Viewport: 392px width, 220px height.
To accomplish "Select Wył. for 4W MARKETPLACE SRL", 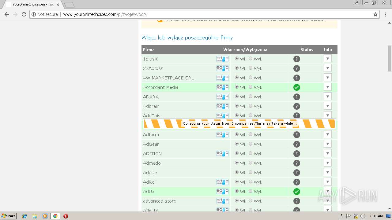I will [251, 78].
